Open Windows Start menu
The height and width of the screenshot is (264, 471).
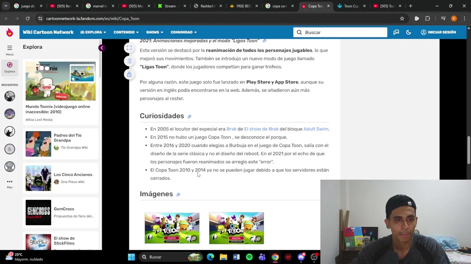point(131,257)
